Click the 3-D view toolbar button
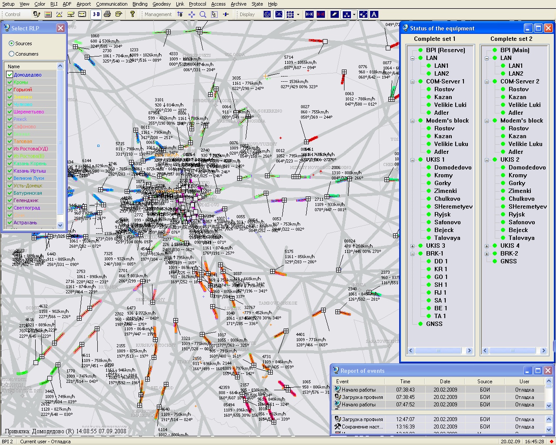 [96, 14]
